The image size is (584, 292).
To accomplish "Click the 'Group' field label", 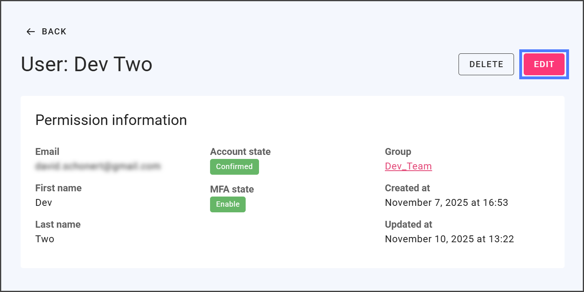I will [x=398, y=152].
